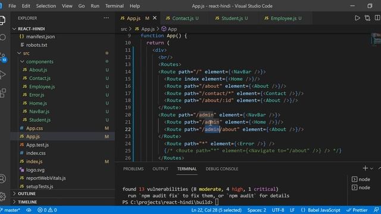Screen dimensions: 381x214
Task: Click UTF-8 encoding in status bar
Action: point(278,210)
